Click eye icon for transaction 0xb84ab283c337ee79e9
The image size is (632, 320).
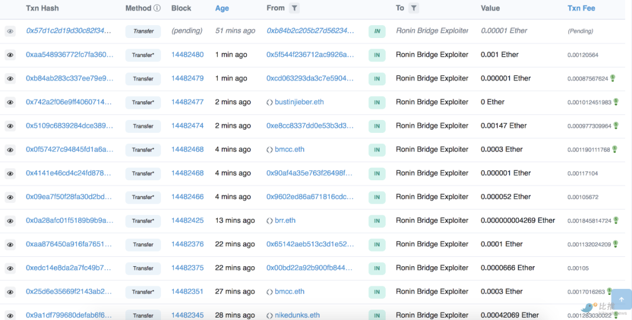[10, 78]
